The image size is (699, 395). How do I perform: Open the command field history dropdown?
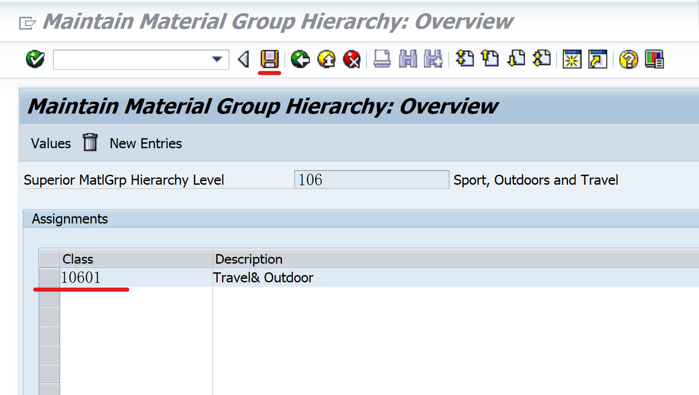(217, 59)
